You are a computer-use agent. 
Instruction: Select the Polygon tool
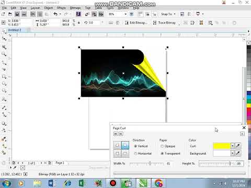pyautogui.click(x=4, y=90)
